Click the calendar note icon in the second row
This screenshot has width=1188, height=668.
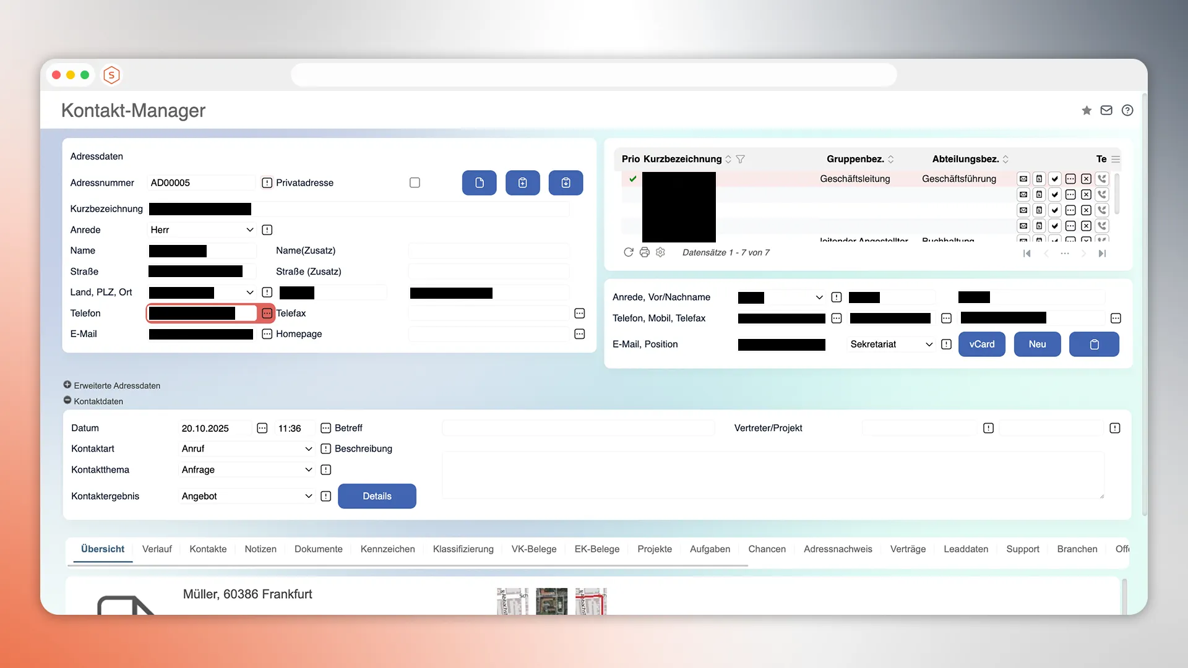[1039, 194]
